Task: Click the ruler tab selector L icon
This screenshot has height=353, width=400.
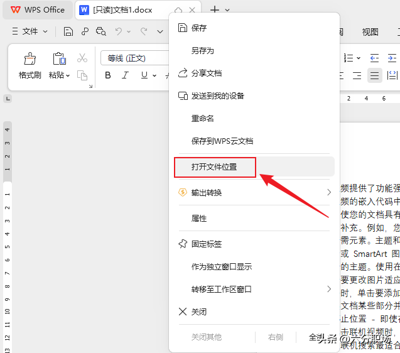Action: (x=8, y=99)
